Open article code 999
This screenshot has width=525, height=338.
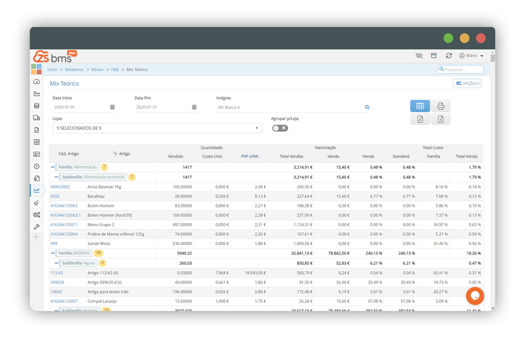pyautogui.click(x=54, y=243)
